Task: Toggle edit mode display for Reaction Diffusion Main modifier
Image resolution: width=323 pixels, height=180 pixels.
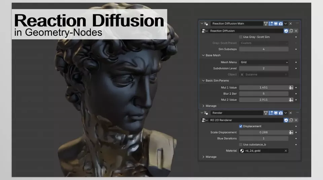Action: 271,24
